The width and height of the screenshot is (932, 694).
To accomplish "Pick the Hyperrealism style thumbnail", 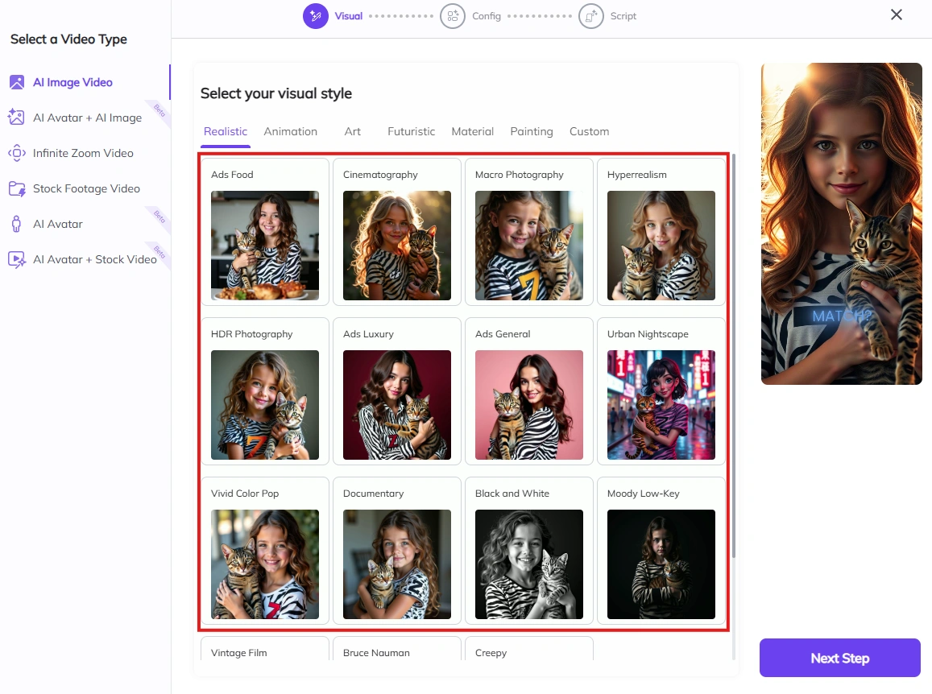I will point(661,246).
